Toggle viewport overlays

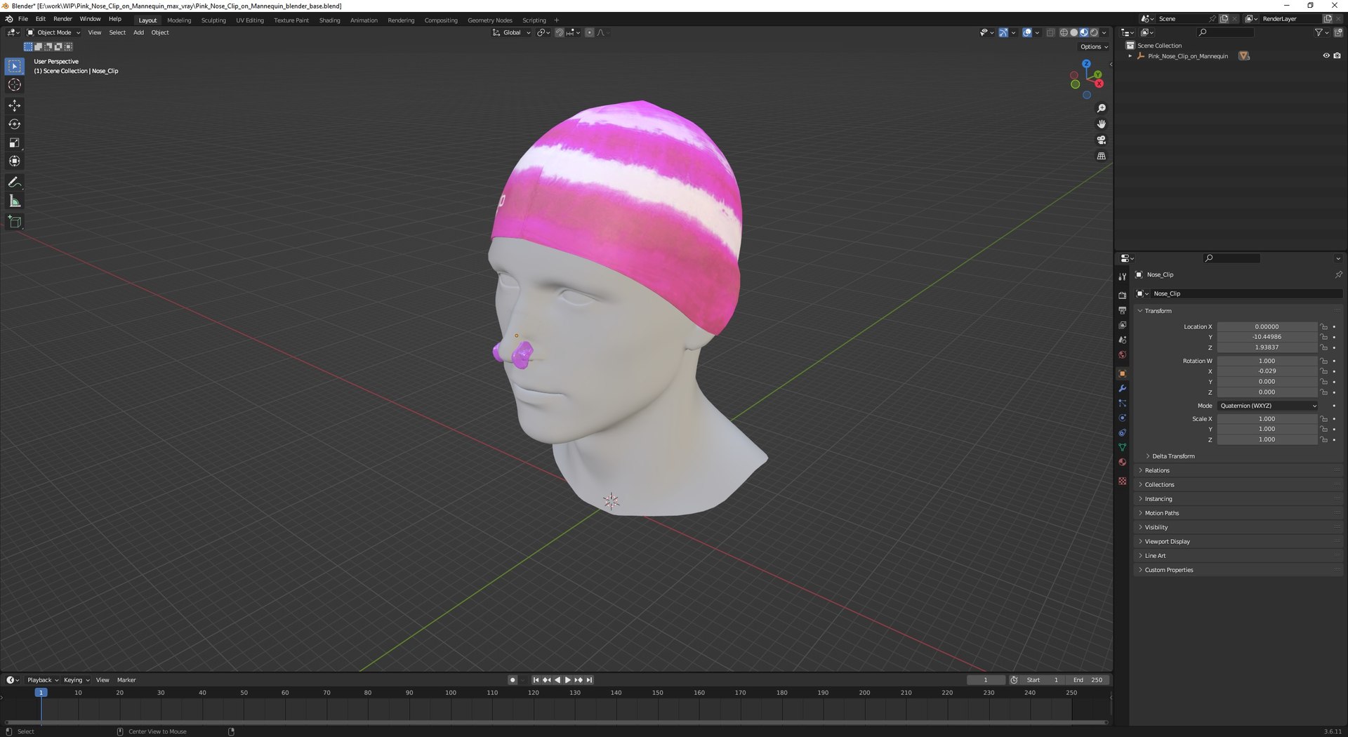(1027, 32)
